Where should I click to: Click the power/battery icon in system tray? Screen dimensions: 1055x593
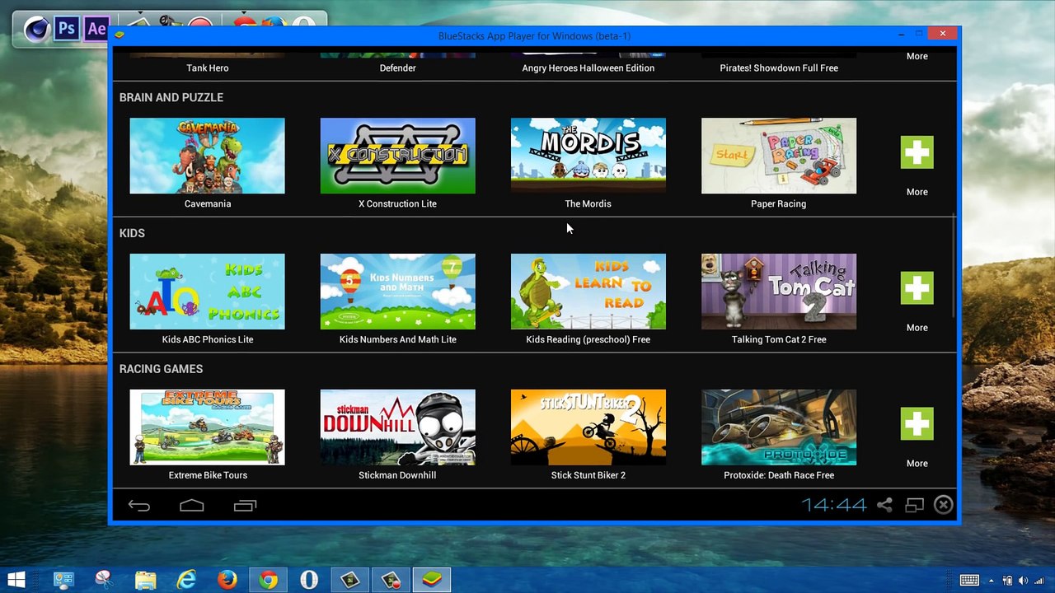(x=1006, y=581)
